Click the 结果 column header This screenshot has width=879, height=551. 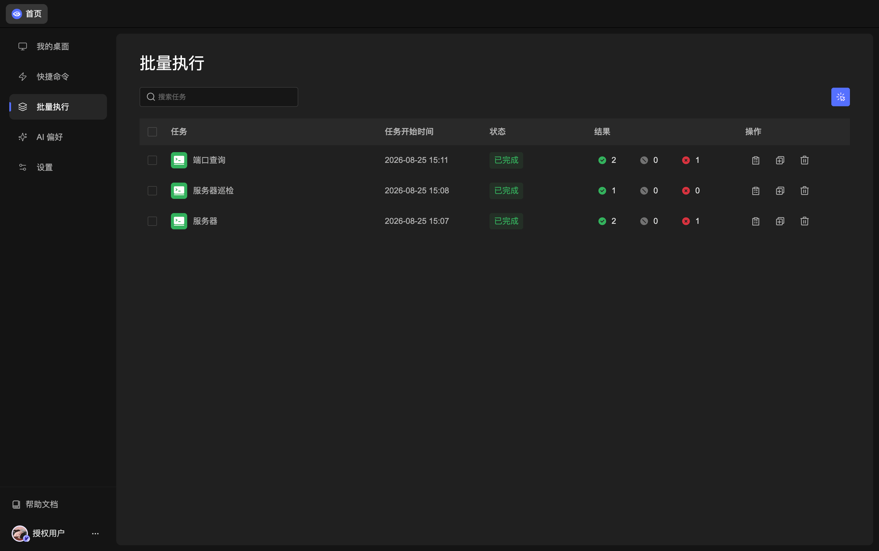tap(602, 132)
